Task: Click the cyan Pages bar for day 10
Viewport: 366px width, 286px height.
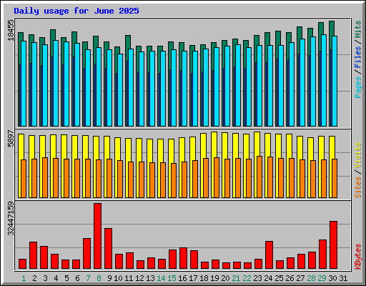Action: coord(120,90)
